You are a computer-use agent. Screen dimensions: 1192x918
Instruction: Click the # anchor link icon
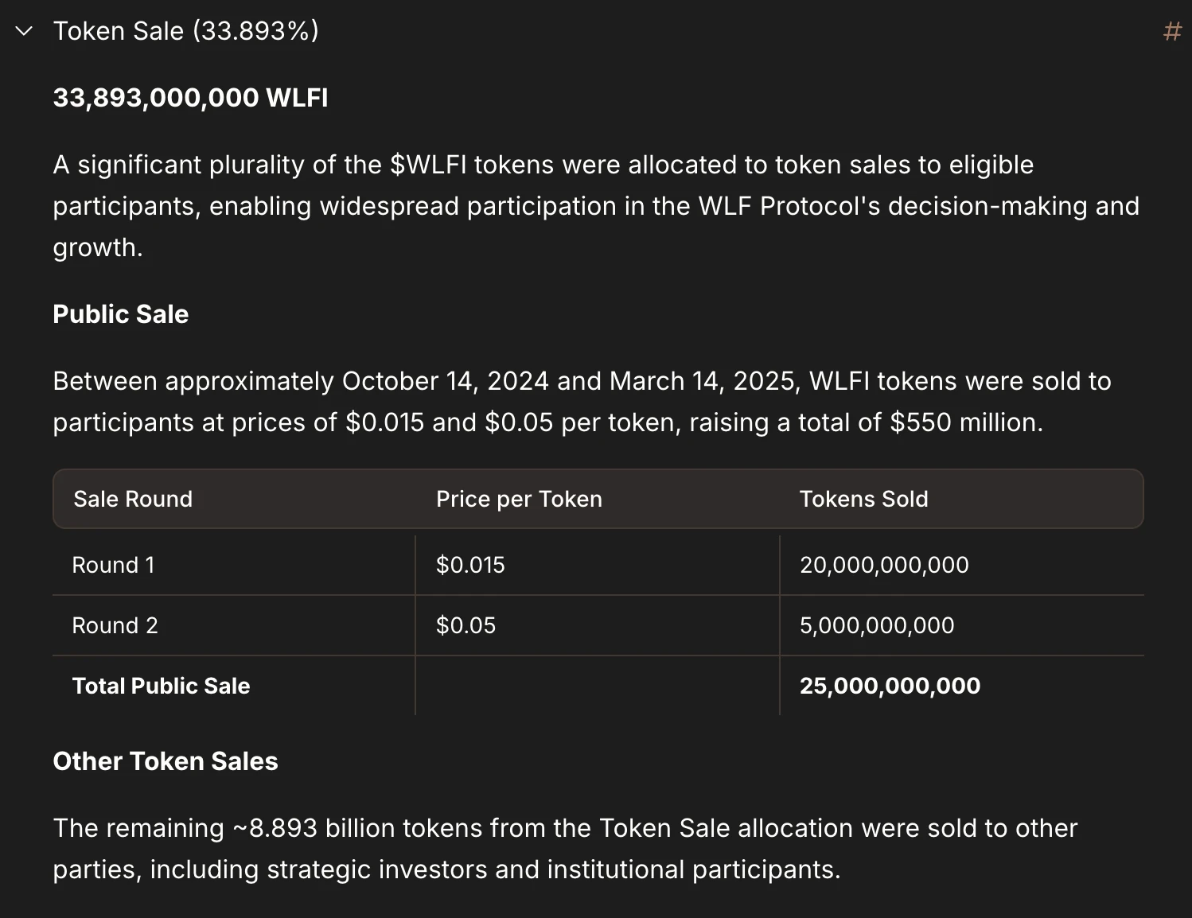click(1171, 32)
